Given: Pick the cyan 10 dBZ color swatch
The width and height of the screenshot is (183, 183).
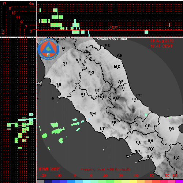Looking at the screenshot, I should point(87,181).
